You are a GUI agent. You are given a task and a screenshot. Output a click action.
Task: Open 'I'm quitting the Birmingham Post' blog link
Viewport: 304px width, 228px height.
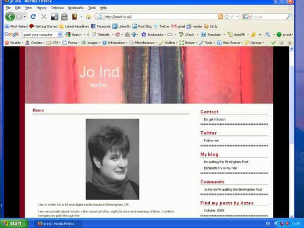click(226, 162)
